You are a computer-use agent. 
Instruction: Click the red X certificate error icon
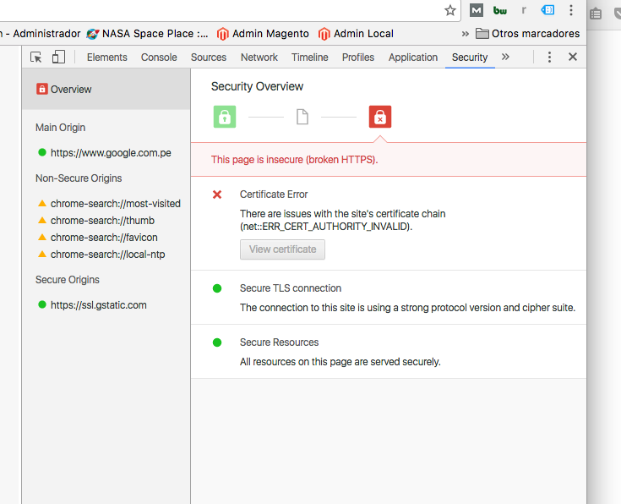tap(217, 194)
